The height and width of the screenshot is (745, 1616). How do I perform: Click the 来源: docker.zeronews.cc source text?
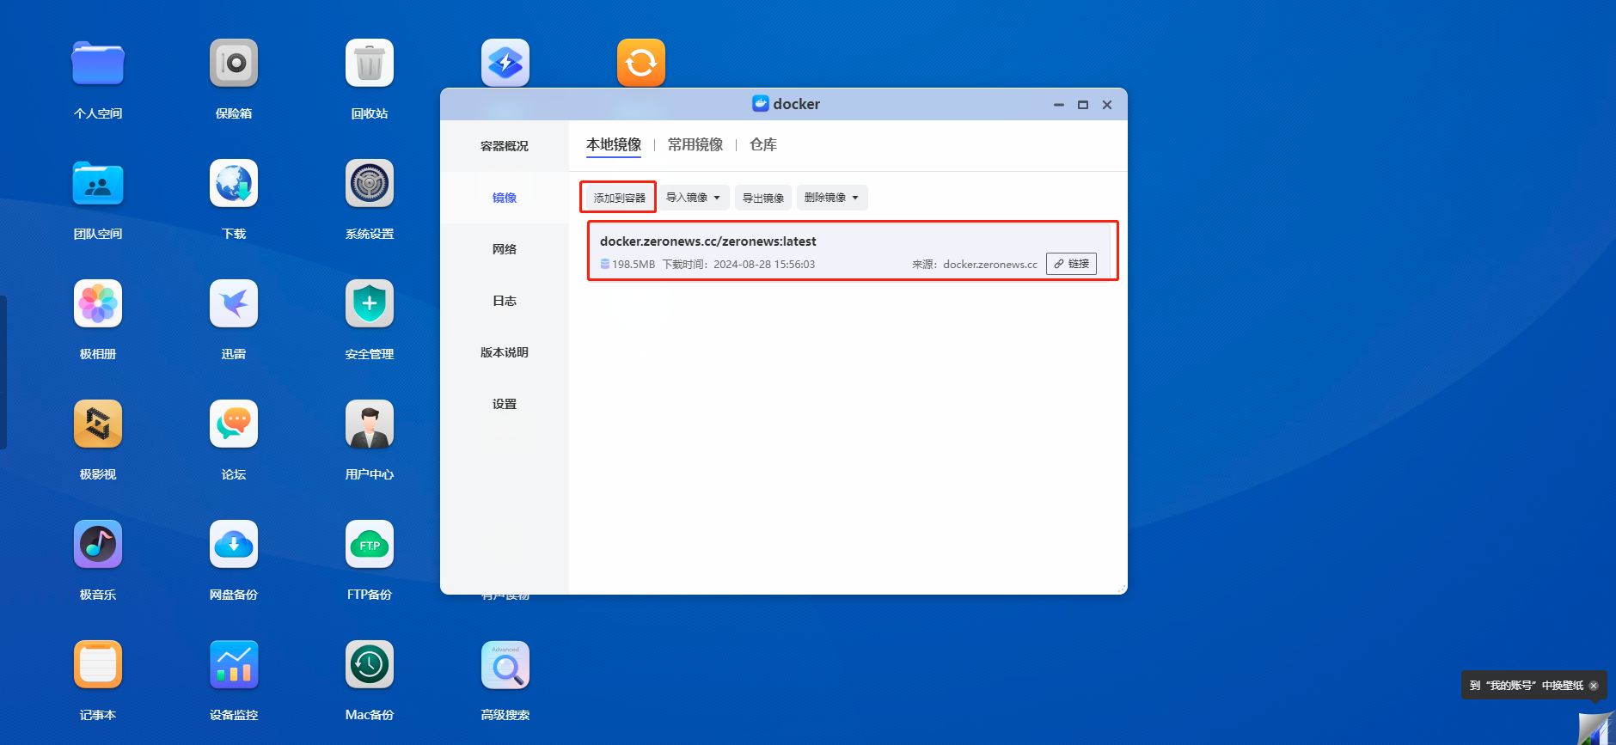point(975,264)
